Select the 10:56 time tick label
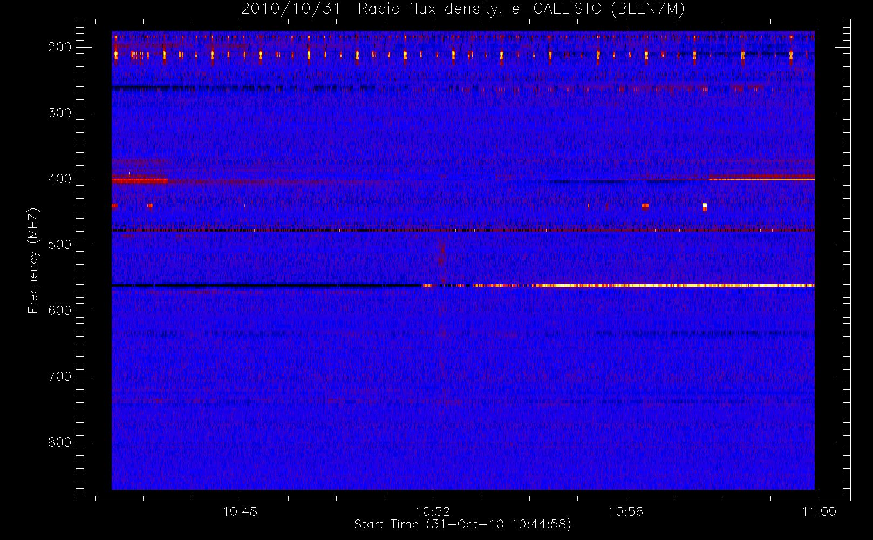Image resolution: width=873 pixels, height=540 pixels. pyautogui.click(x=626, y=511)
